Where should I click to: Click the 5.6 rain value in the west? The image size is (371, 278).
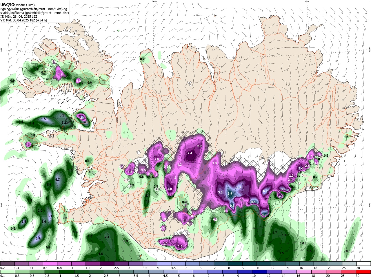tap(46, 119)
